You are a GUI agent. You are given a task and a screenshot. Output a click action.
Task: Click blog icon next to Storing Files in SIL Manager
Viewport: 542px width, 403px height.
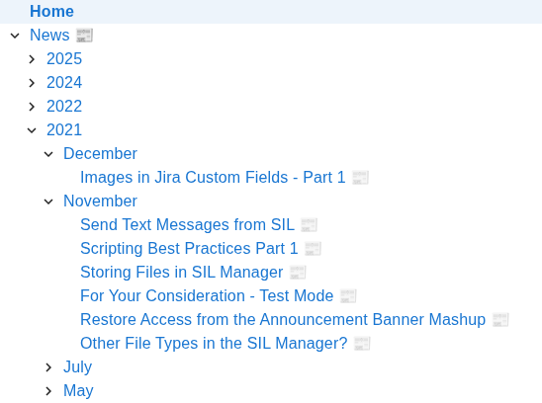298,273
